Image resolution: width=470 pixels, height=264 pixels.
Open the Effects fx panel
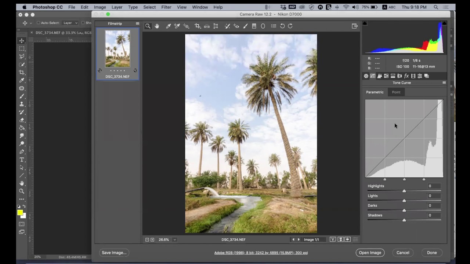point(406,76)
